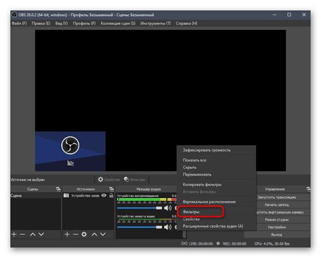
Task: Add a new source with the plus icon
Action: [67, 234]
